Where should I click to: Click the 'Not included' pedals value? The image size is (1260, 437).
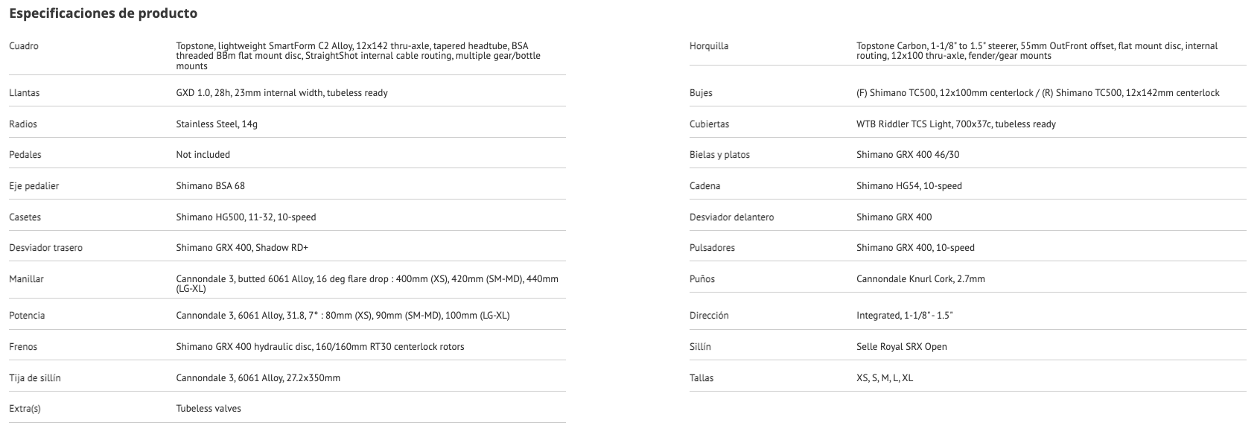pos(203,155)
